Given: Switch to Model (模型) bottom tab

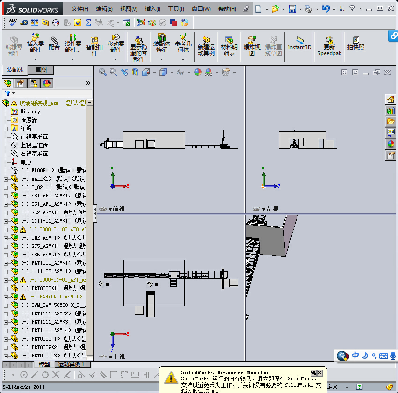Looking at the screenshot, I should click(44, 364).
